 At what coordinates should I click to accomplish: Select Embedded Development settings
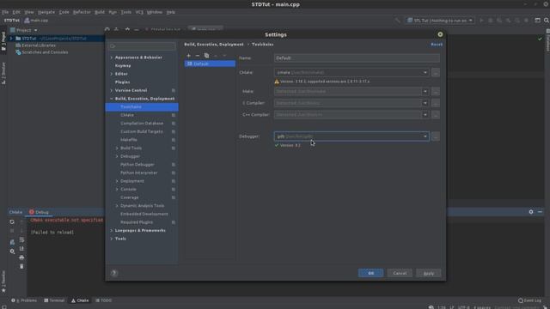(144, 214)
